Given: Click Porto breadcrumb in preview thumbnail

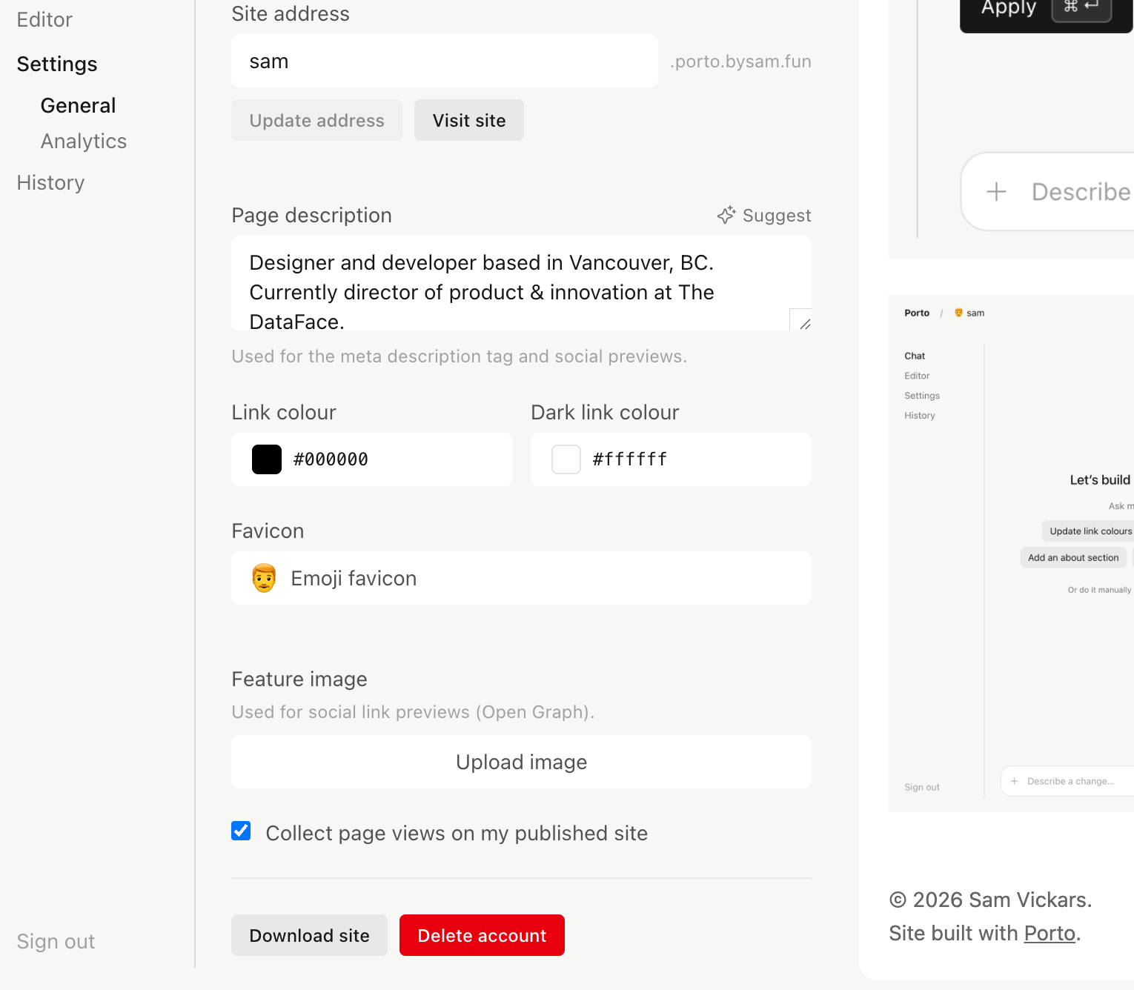Looking at the screenshot, I should pyautogui.click(x=917, y=313).
